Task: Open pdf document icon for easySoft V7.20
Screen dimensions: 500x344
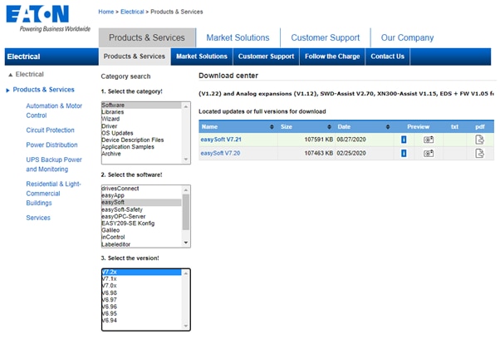Action: click(x=479, y=153)
